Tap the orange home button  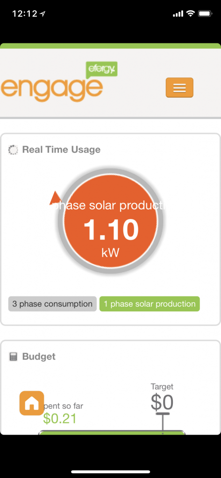tap(32, 403)
